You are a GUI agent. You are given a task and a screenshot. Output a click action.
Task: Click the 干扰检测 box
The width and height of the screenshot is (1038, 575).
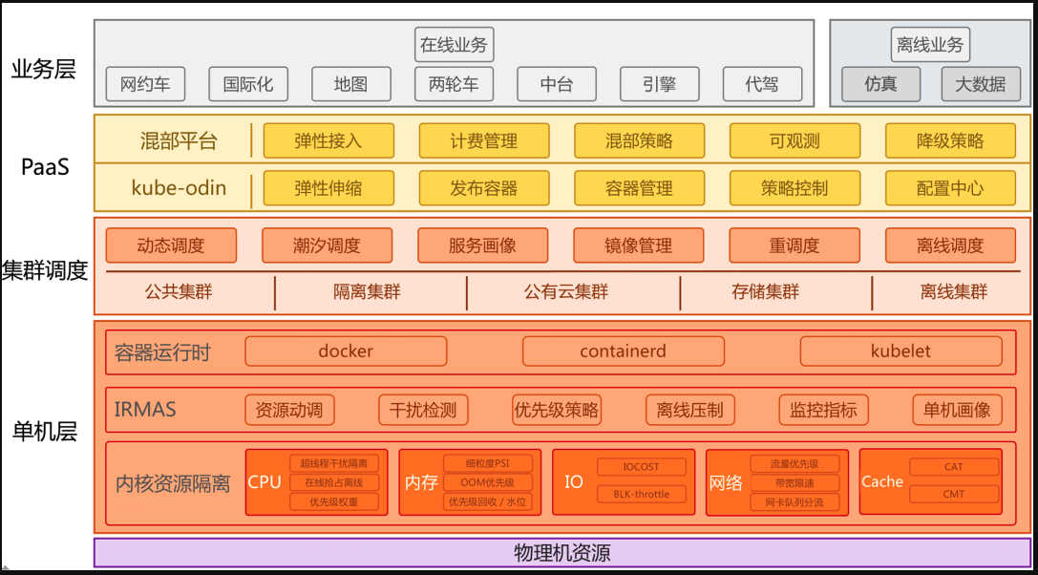(423, 410)
